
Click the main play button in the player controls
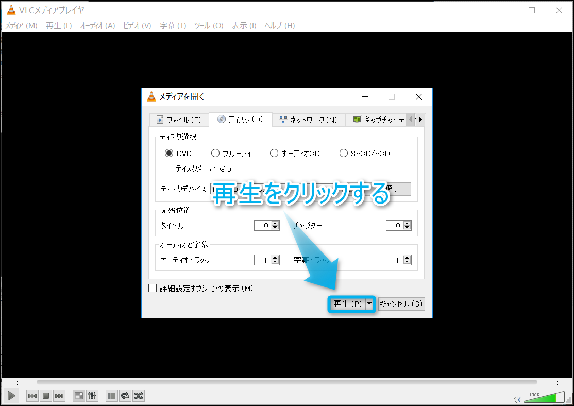tap(12, 396)
